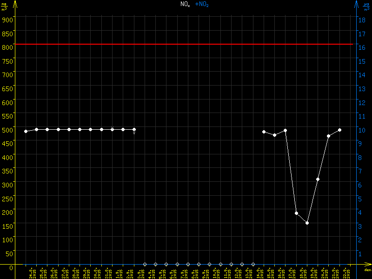
Task: Click the white data point near 310
Action: (318, 179)
